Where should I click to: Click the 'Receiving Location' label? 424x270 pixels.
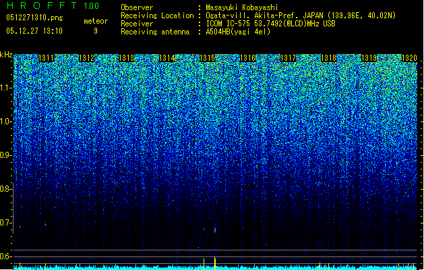pos(157,16)
